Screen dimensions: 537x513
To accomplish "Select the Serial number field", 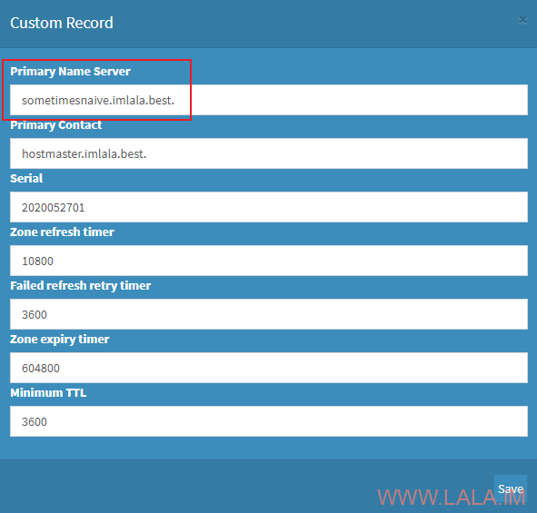I will click(x=269, y=207).
